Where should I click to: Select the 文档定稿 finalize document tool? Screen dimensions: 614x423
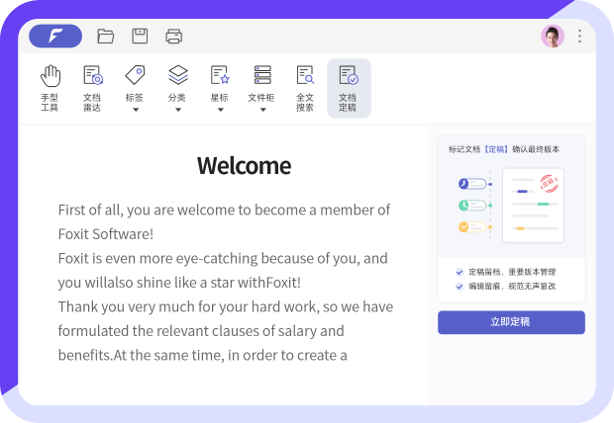coord(349,88)
